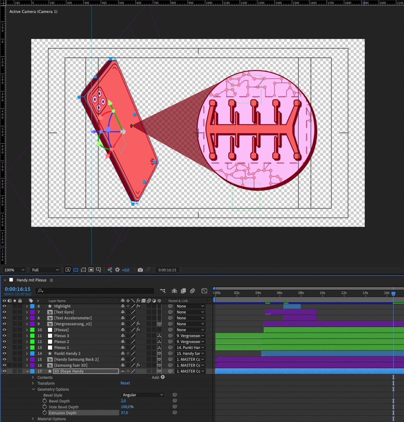Take a snapshot with the camera icon
This screenshot has width=404, height=422.
140,270
